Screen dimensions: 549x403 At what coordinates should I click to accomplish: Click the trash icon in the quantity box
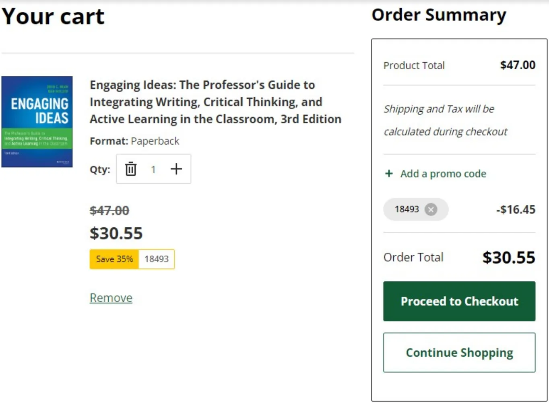(x=131, y=169)
